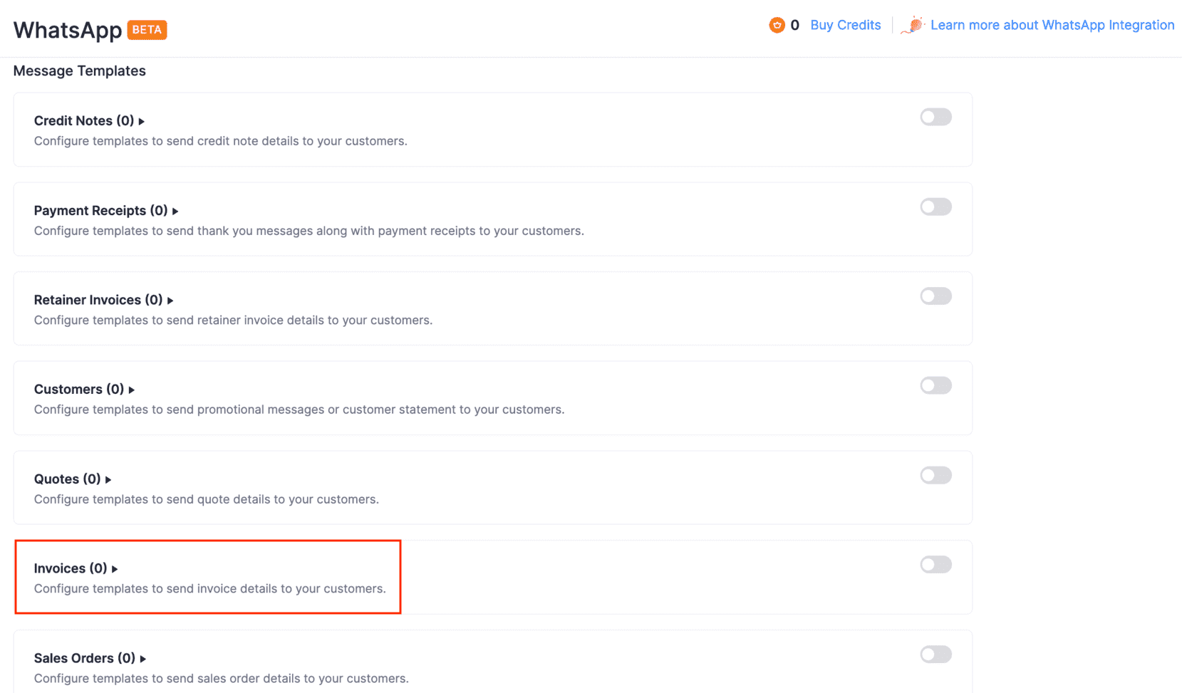The width and height of the screenshot is (1182, 693).
Task: Click the WhatsApp Integration megaphone icon
Action: (x=912, y=26)
